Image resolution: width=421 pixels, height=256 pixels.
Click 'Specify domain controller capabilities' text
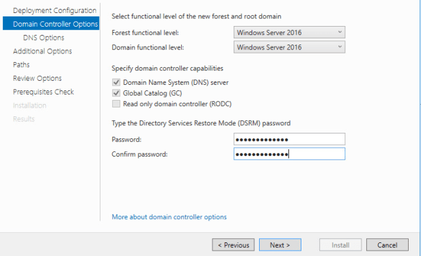pyautogui.click(x=167, y=68)
